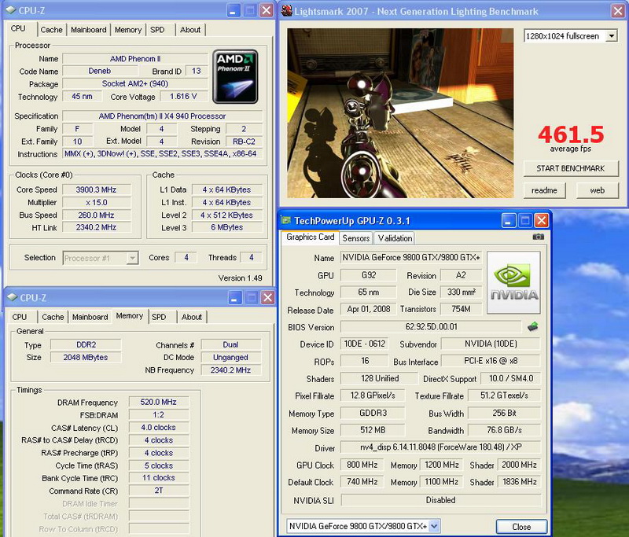This screenshot has height=537, width=629.
Task: Click the Core Speed 3900.3 MHz field
Action: (96, 189)
